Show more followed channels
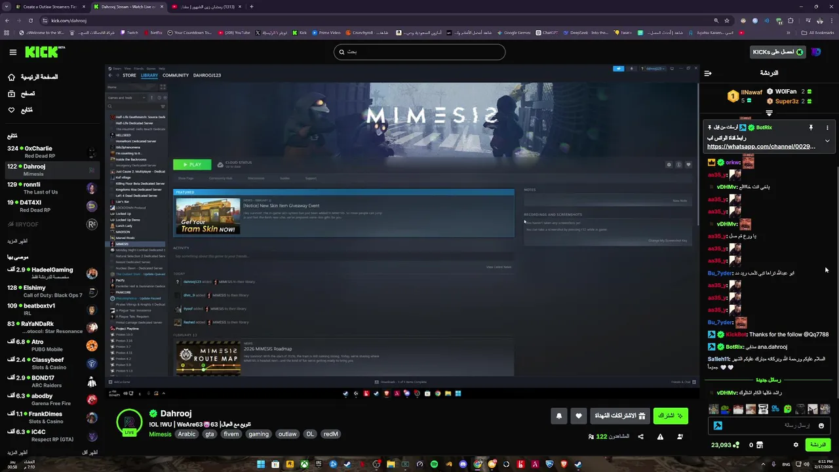839x472 pixels. pos(18,241)
